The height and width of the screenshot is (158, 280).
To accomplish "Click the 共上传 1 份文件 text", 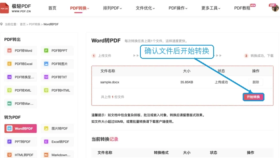I will point(112,97).
